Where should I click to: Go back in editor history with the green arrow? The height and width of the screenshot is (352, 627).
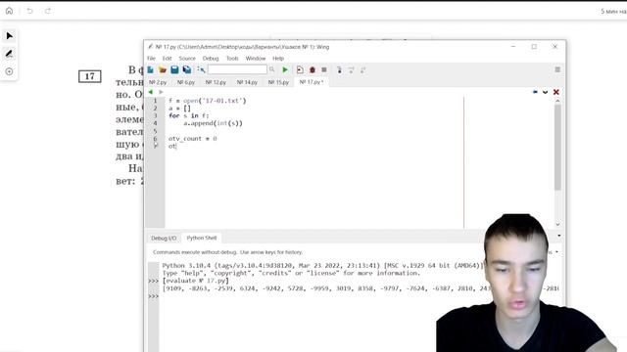coord(150,92)
